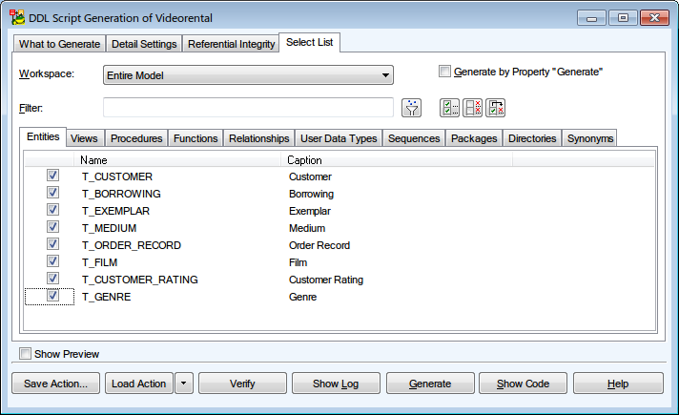The height and width of the screenshot is (415, 679).
Task: Click the Medium caption cell
Action: (x=307, y=228)
